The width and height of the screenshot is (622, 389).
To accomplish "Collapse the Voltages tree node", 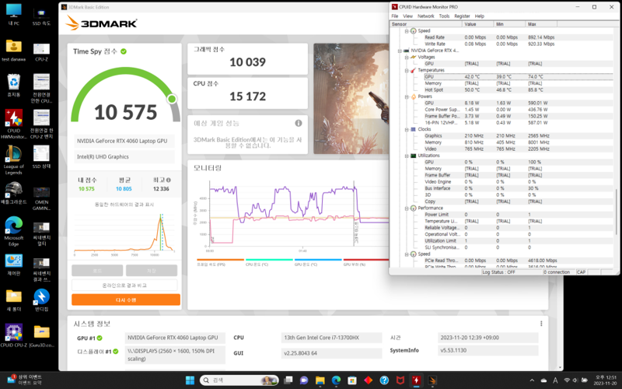I will point(406,57).
